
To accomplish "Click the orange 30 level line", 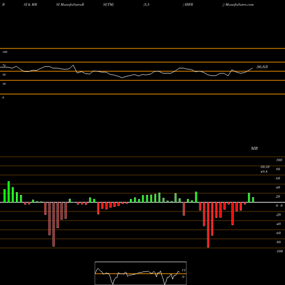I will tap(142, 80).
